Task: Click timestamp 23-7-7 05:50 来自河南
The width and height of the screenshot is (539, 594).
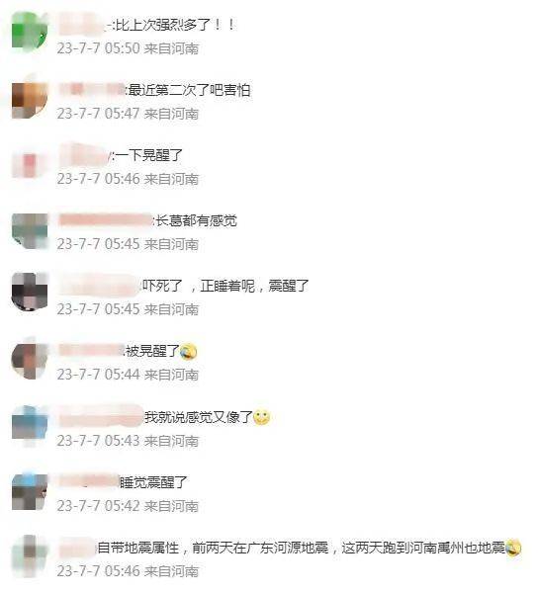Action: pyautogui.click(x=129, y=48)
